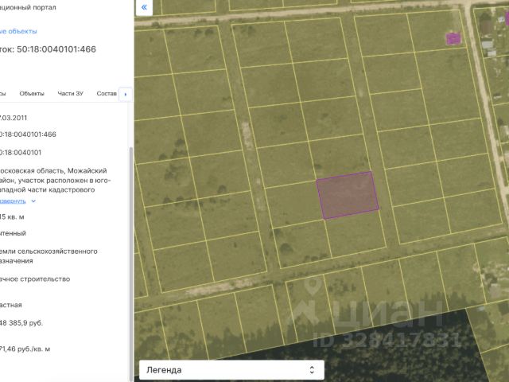The height and width of the screenshot is (382, 509).
Task: Click the info panel vertical scrollbar
Action: click(131, 263)
